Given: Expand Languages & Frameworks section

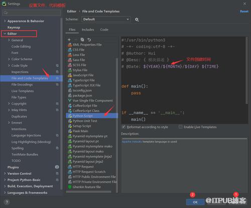Looking at the screenshot, I should [x=5, y=192].
